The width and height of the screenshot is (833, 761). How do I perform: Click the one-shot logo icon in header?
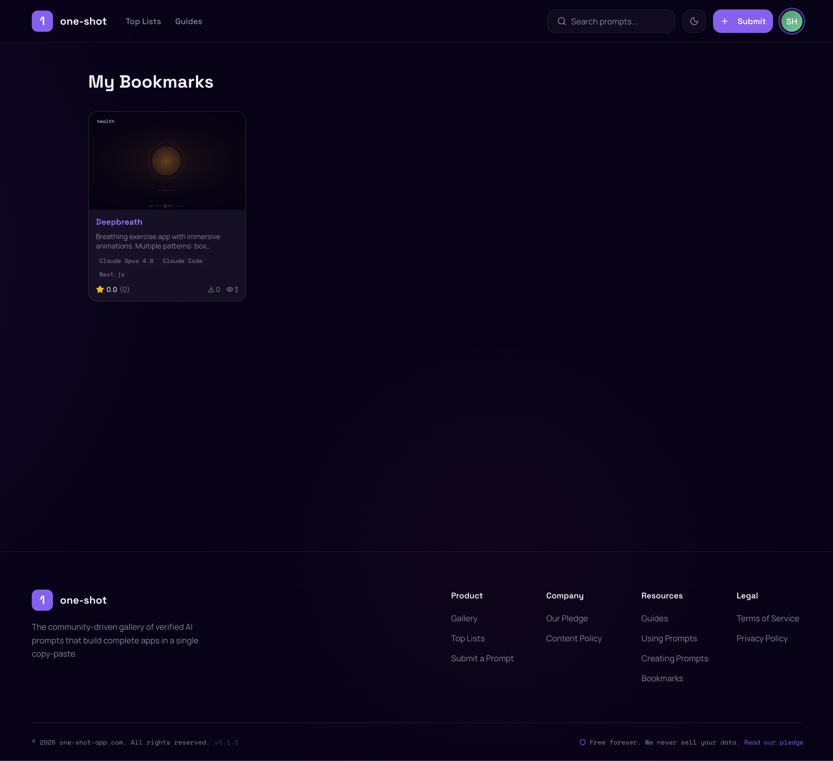(x=42, y=21)
